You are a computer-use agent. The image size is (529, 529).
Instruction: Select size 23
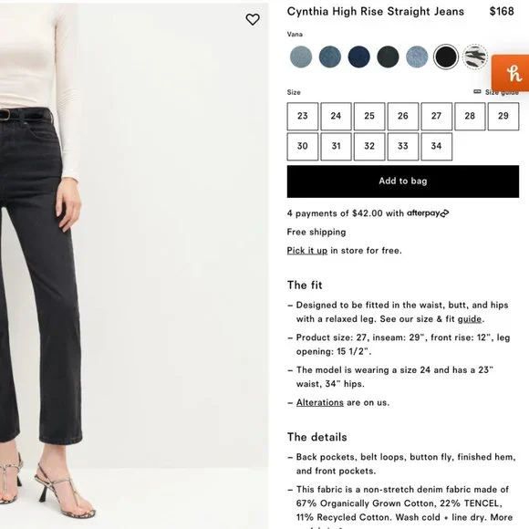(303, 117)
